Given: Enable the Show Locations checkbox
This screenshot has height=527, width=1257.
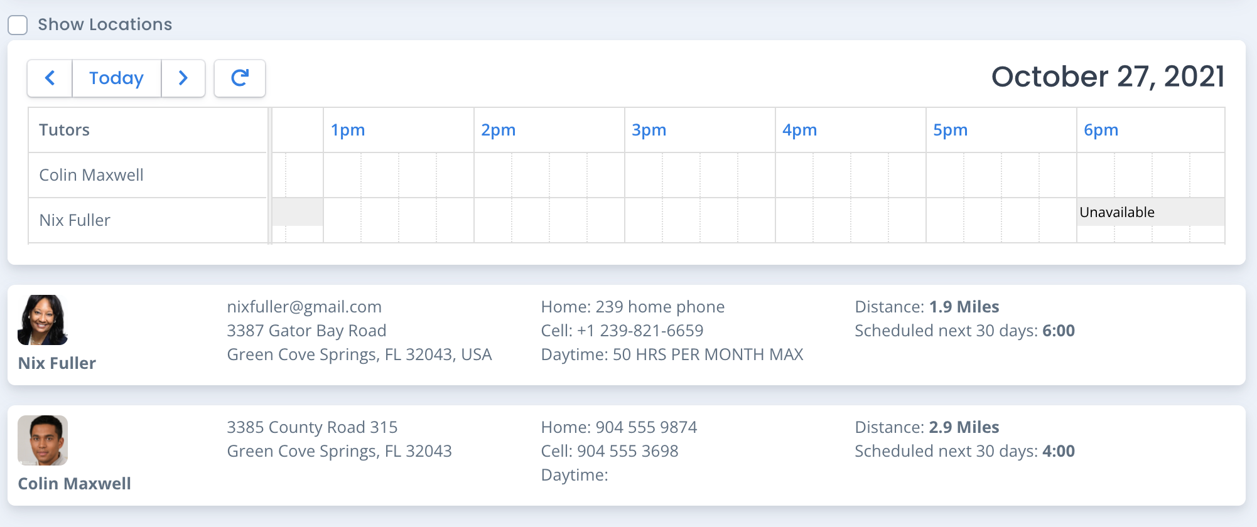Looking at the screenshot, I should pyautogui.click(x=18, y=25).
